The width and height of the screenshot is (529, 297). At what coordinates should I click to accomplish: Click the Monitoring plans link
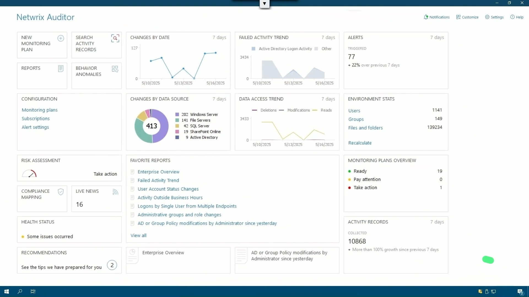(40, 110)
